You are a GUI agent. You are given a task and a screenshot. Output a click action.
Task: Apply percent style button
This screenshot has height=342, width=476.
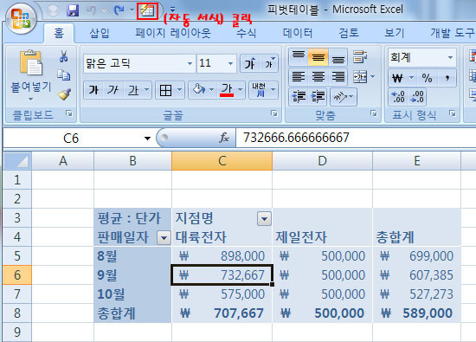[x=427, y=78]
